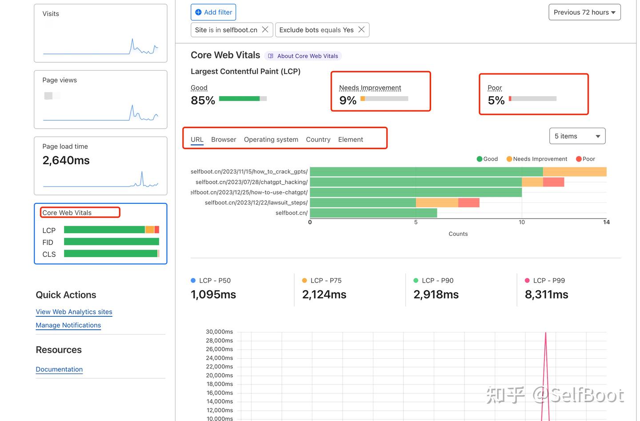Click the plus icon on Add filter
Screen dimensions: 640x421
coord(198,12)
